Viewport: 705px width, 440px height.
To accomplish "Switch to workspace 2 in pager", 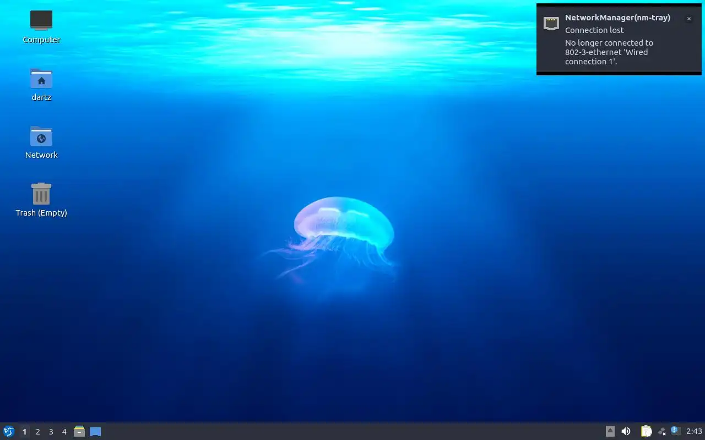I will click(x=37, y=432).
